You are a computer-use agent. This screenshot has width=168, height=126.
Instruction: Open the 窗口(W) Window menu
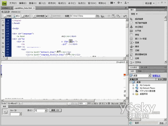(x=92, y=3)
